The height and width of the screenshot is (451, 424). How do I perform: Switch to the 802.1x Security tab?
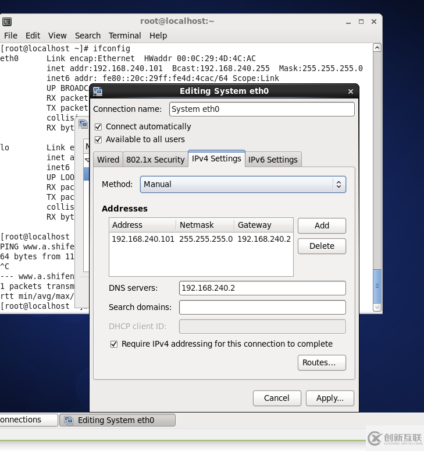click(155, 160)
